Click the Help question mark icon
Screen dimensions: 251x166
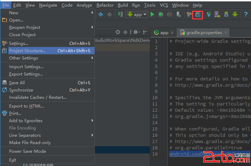pyautogui.click(x=246, y=14)
